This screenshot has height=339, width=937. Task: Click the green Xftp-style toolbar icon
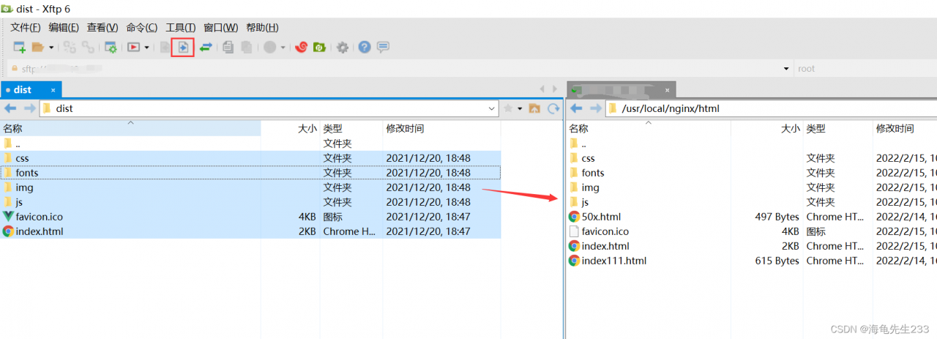[319, 48]
